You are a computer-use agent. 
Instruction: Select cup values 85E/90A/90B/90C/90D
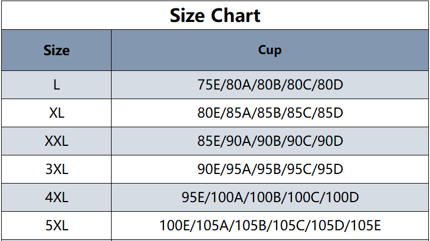pyautogui.click(x=270, y=141)
